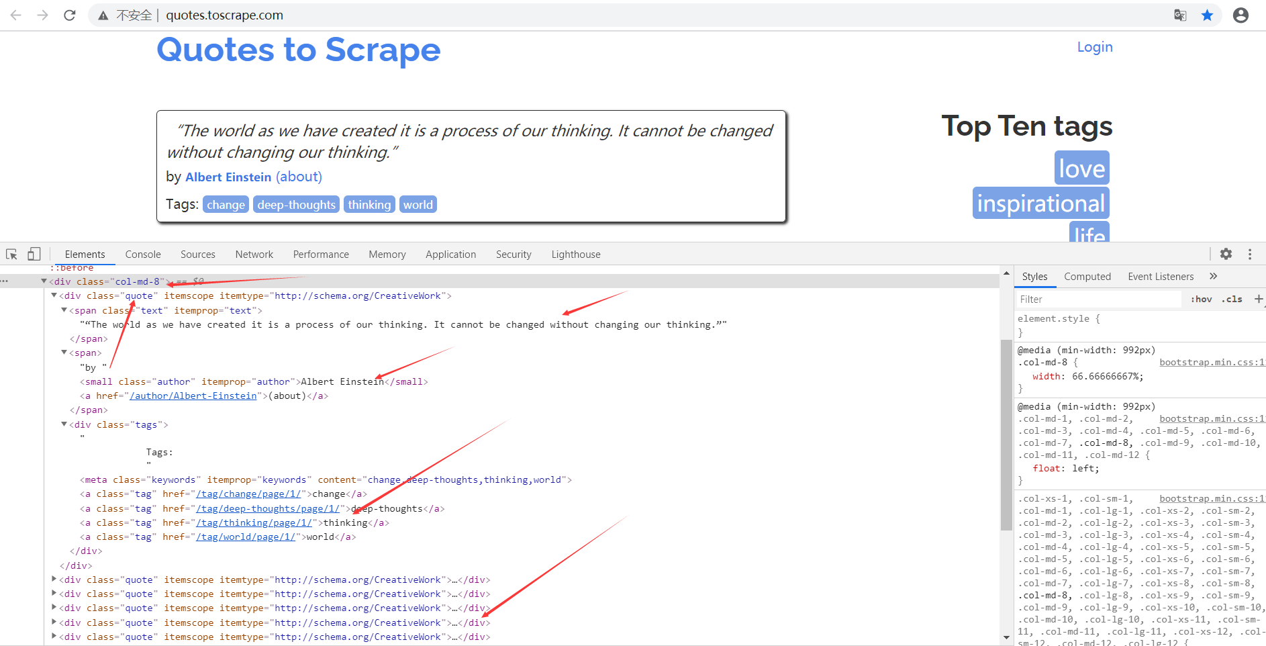Click the Elements panel vertical scrollbar

[x=1006, y=435]
